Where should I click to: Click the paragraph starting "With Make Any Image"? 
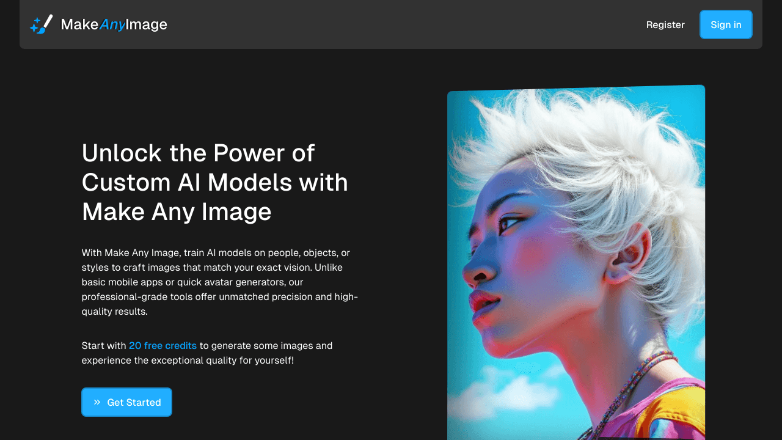220,282
